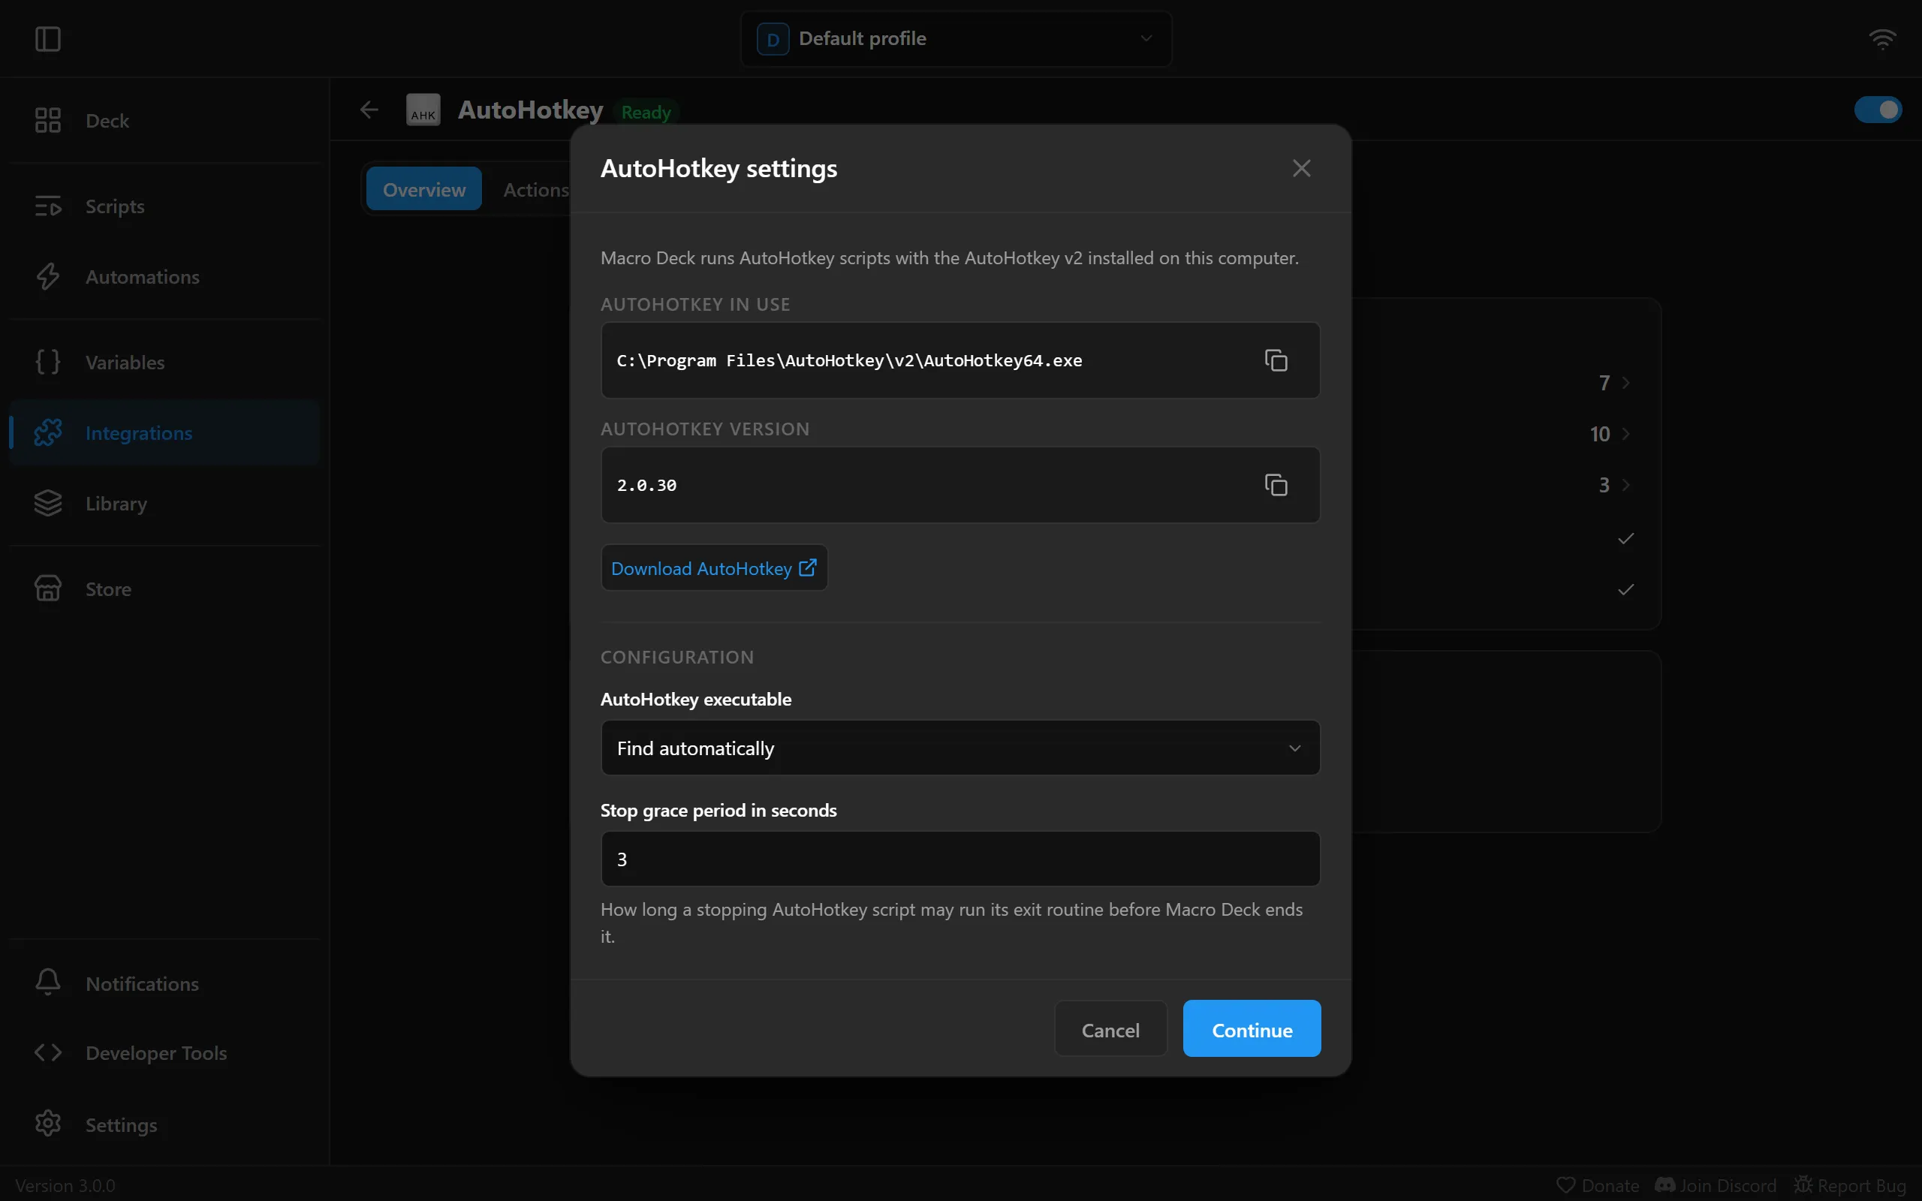This screenshot has width=1922, height=1201.
Task: Click the stop grace period field
Action: [x=960, y=859]
